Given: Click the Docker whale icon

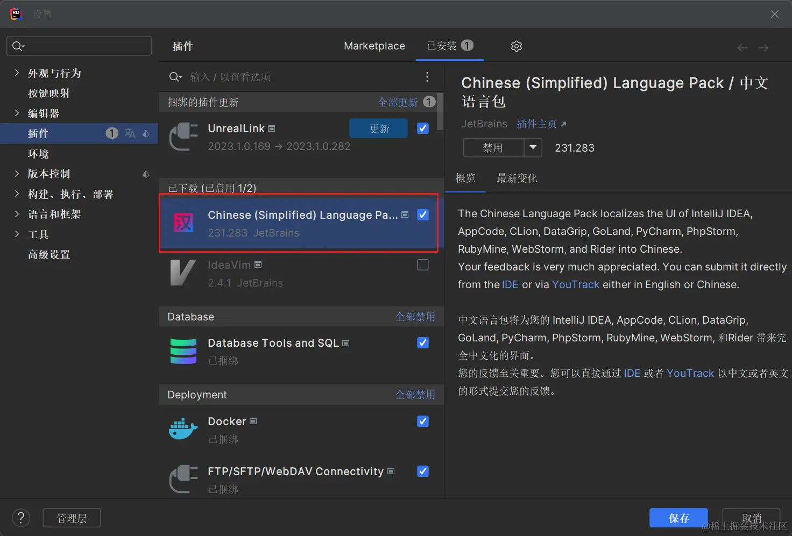Looking at the screenshot, I should (183, 429).
